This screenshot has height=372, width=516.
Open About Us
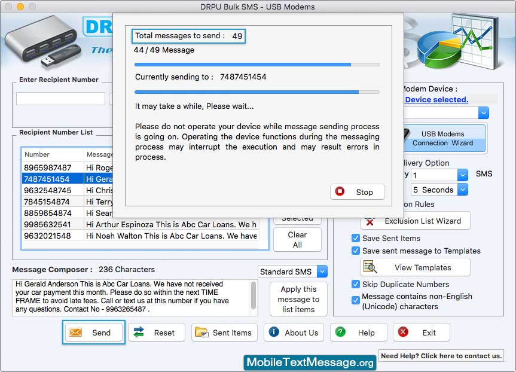click(294, 332)
